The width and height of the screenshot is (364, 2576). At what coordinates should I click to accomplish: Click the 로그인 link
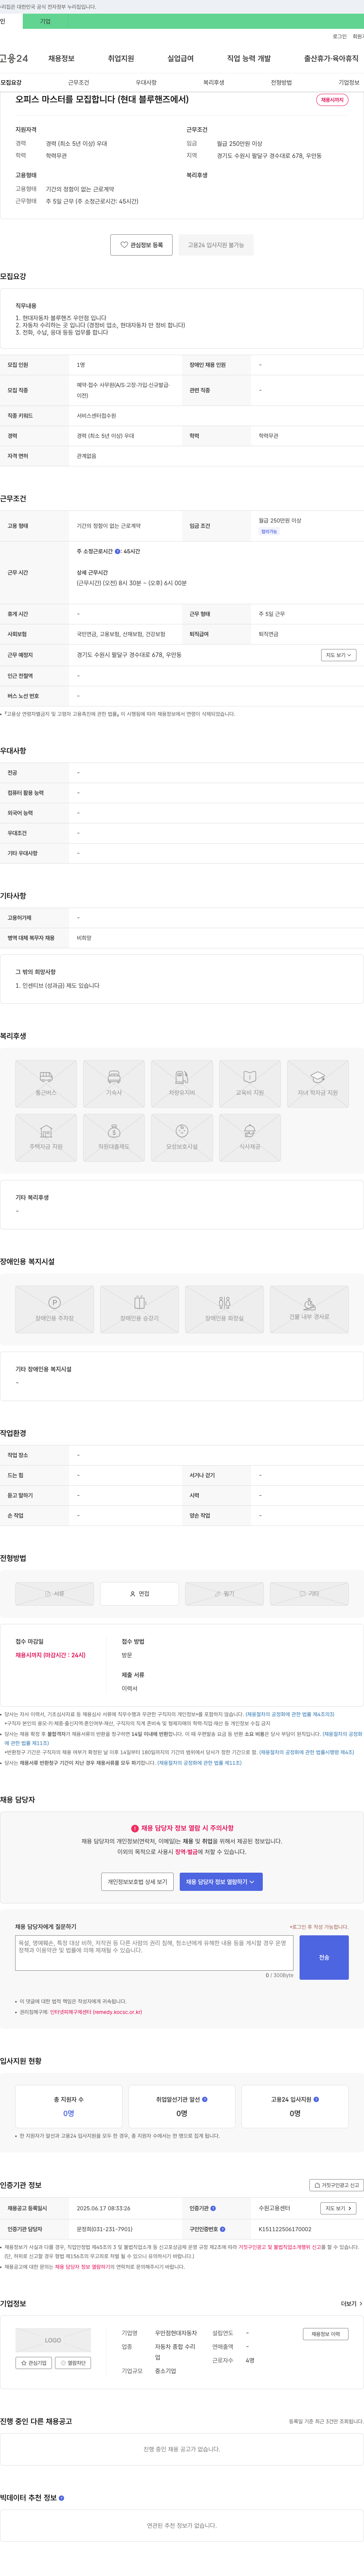[340, 37]
